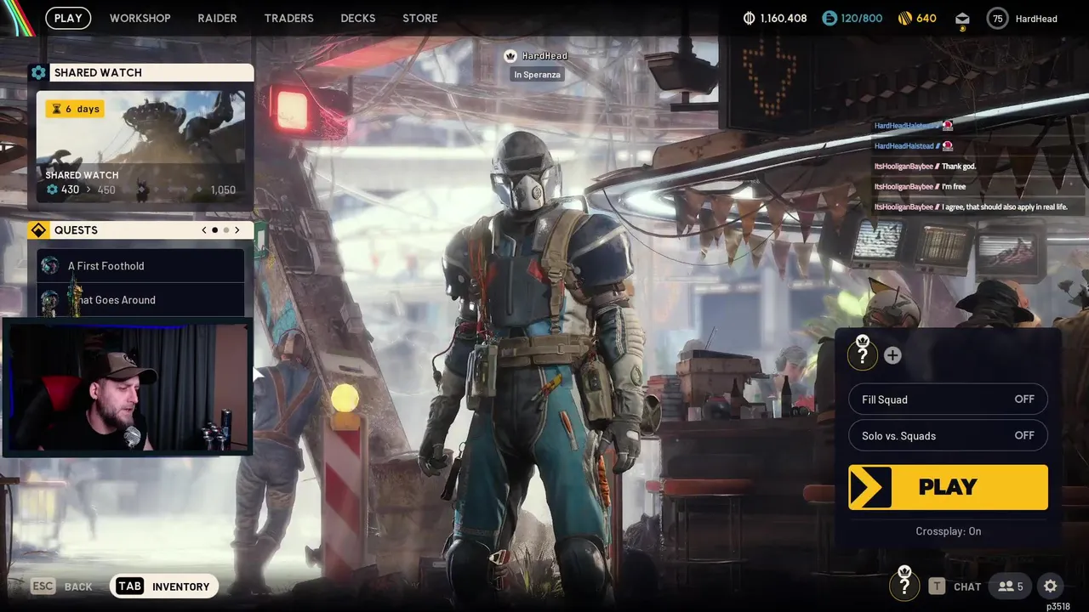The width and height of the screenshot is (1089, 612).
Task: Open the PLAY tab in top navigation
Action: pos(68,18)
